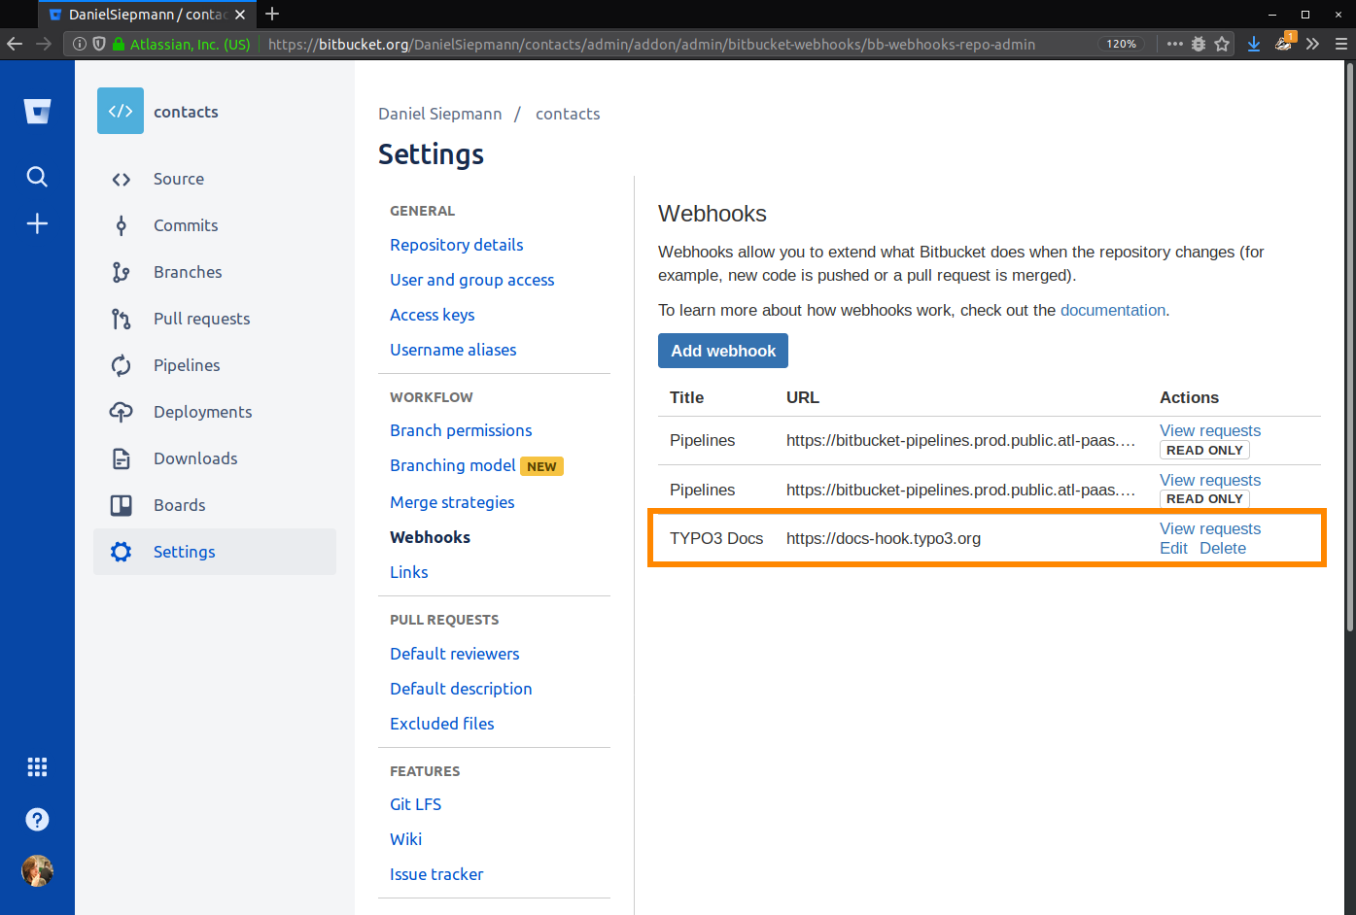Open Default reviewers settings
1356x915 pixels.
tap(455, 654)
